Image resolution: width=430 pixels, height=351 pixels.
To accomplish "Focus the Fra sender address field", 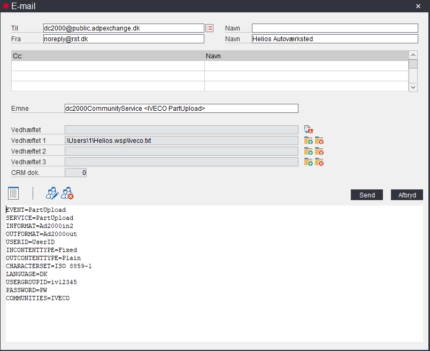I will click(124, 39).
